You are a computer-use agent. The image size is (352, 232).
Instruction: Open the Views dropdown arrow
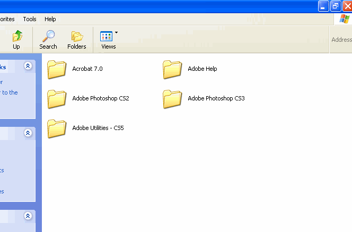click(117, 33)
